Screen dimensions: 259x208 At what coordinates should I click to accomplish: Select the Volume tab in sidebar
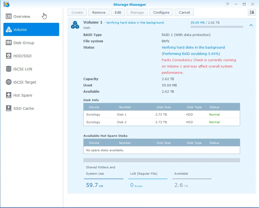(x=31, y=30)
